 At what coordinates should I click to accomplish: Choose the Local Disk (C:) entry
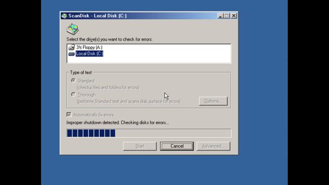(x=89, y=53)
